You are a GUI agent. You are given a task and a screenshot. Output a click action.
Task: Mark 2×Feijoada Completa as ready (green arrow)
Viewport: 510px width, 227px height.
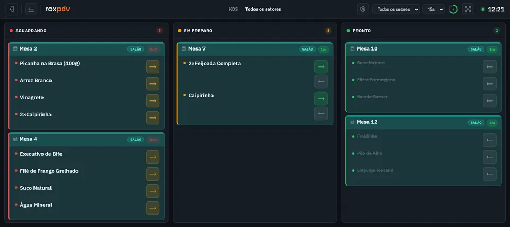(321, 67)
